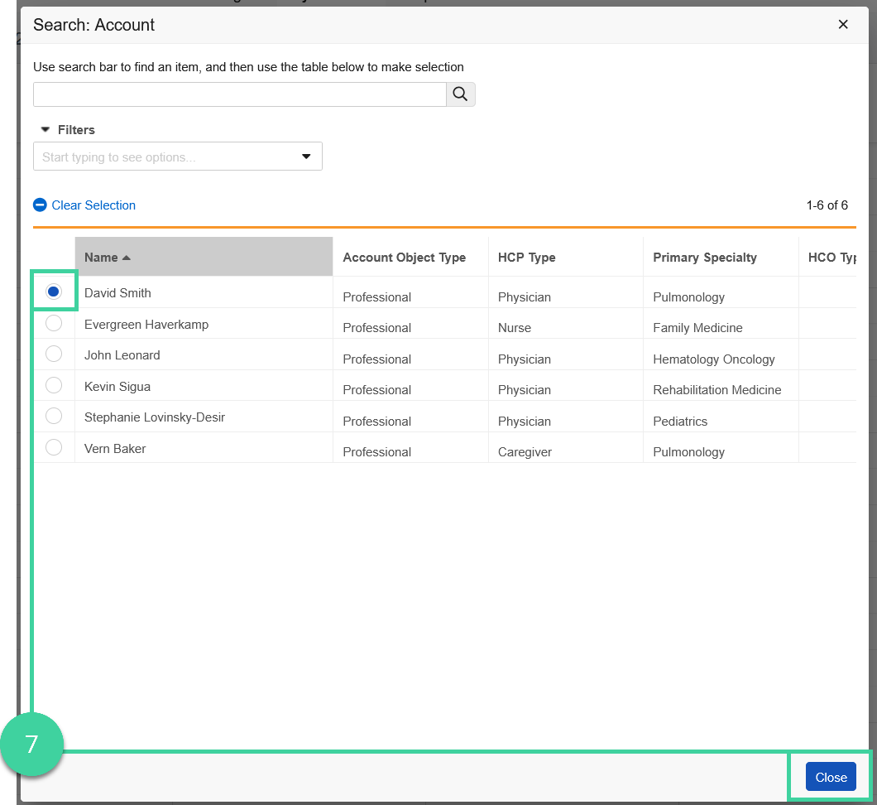Viewport: 877px width, 805px height.
Task: Click the HCP Type column header
Action: pos(527,257)
